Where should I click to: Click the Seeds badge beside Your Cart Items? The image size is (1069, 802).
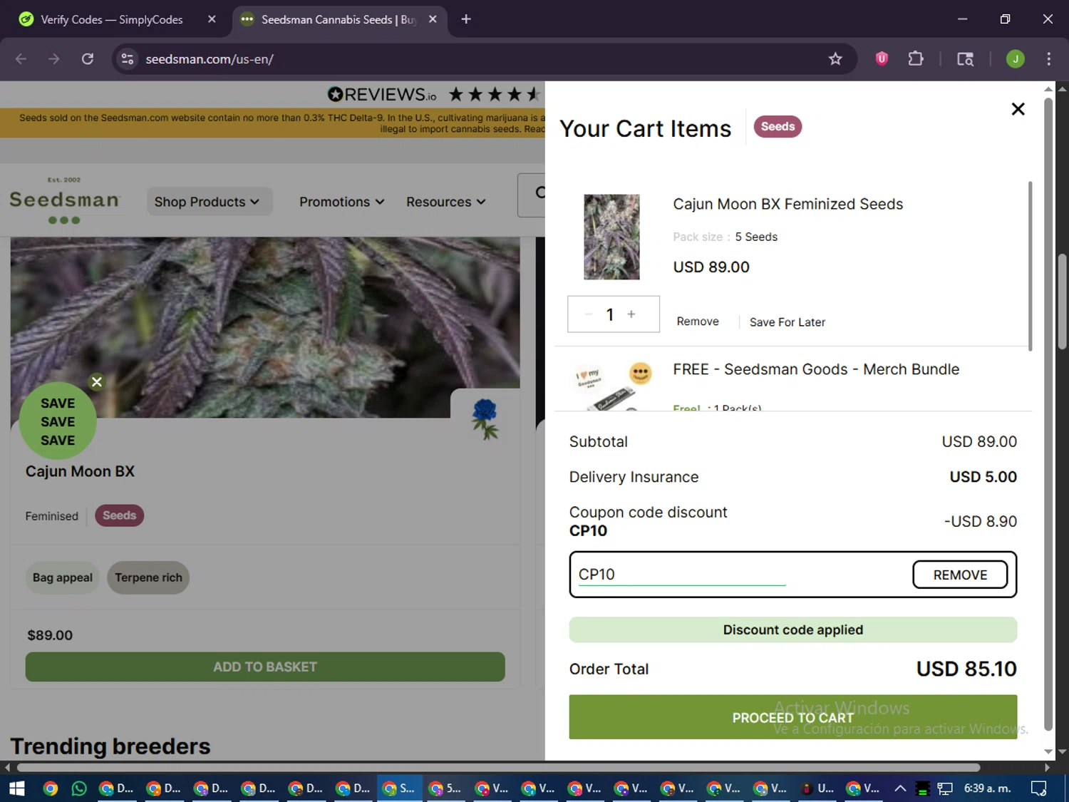tap(778, 127)
